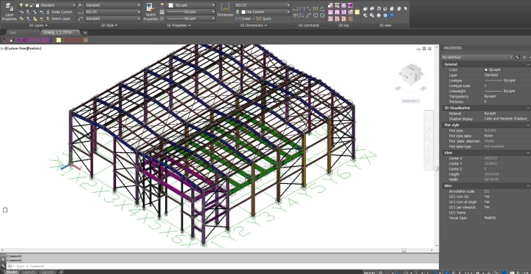Image resolution: width=531 pixels, height=274 pixels.
Task: Click the Select Objects icon in Properties
Action: pyautogui.click(x=524, y=58)
